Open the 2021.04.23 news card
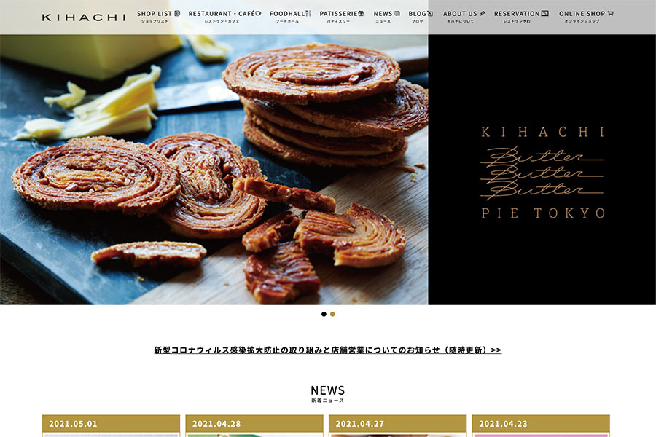The image size is (656, 437). click(x=541, y=425)
